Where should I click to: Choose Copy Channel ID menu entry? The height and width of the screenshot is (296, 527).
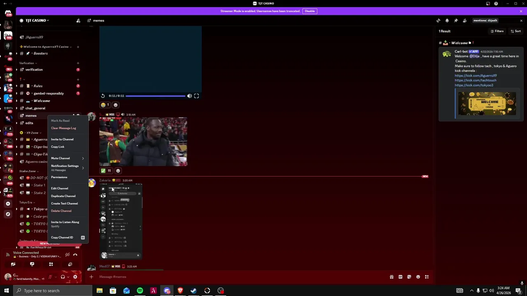[x=68, y=237]
